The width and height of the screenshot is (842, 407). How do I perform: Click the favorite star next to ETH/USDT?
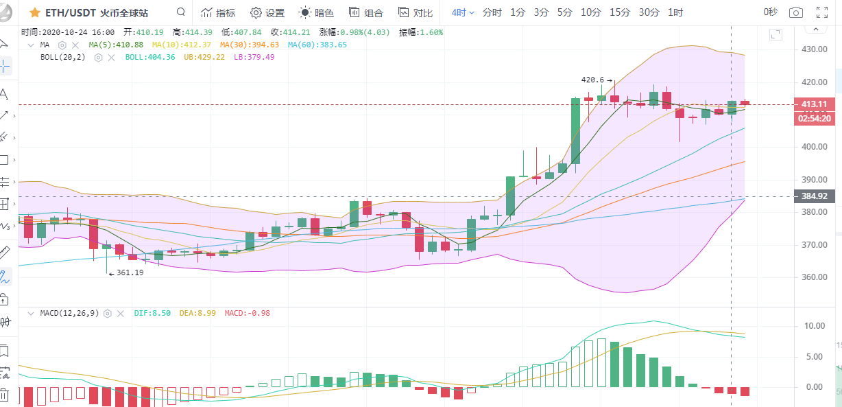pyautogui.click(x=34, y=12)
